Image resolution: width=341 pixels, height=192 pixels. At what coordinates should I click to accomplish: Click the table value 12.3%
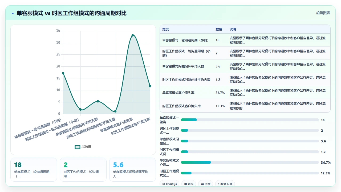(220, 106)
